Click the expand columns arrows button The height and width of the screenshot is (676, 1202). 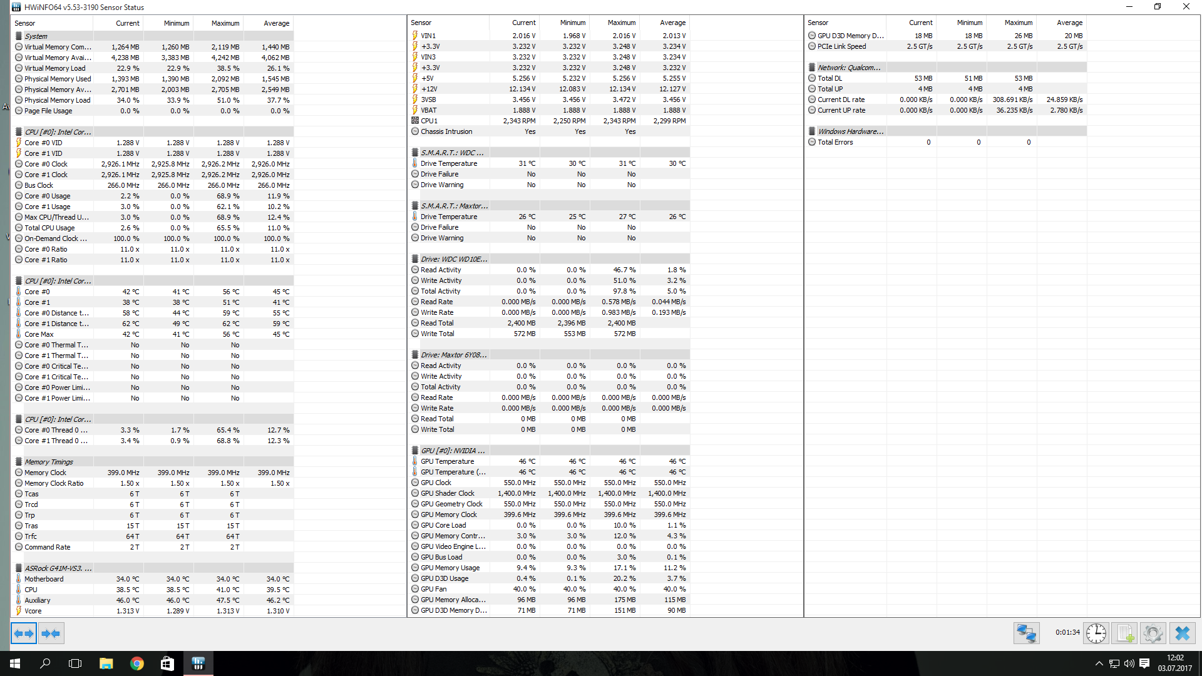(24, 633)
